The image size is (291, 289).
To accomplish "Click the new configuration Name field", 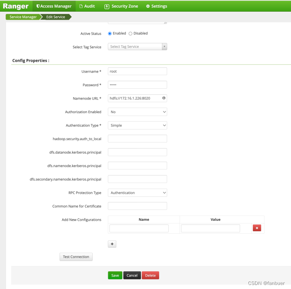I will pos(139,228).
